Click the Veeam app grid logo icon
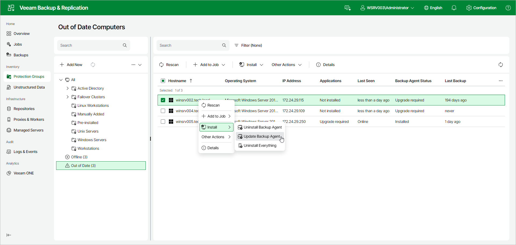Image resolution: width=516 pixels, height=245 pixels. pos(11,8)
